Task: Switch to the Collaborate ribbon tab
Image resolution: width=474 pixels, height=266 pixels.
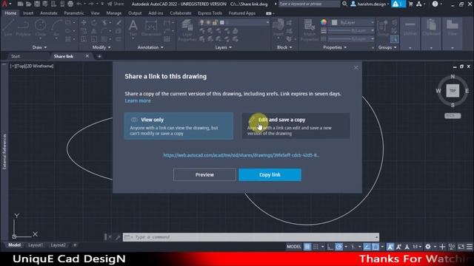Action: [x=181, y=13]
